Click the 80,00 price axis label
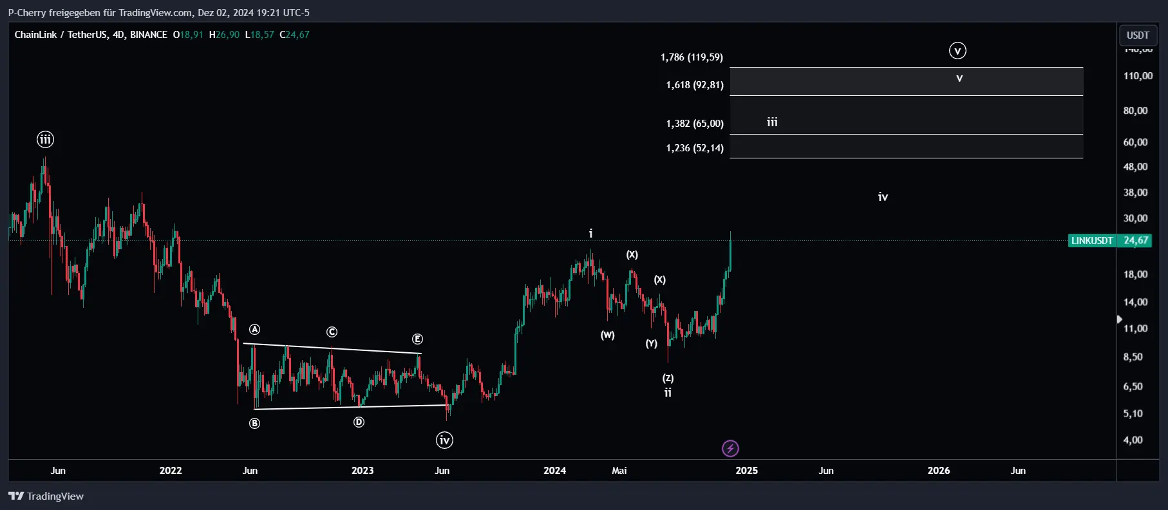 tap(1135, 111)
